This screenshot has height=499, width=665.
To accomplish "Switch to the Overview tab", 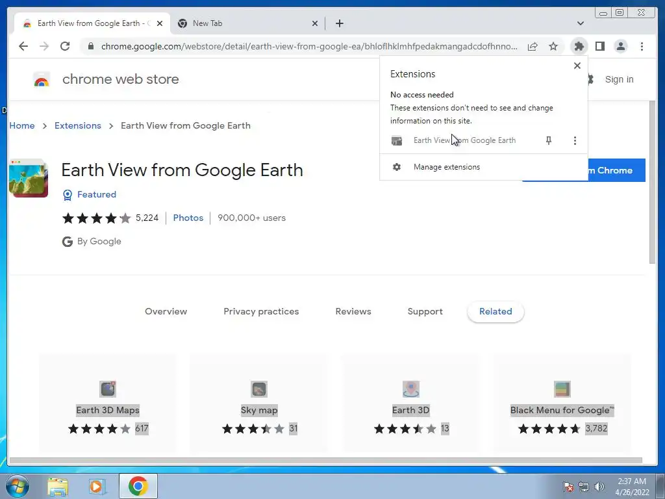I will click(166, 311).
